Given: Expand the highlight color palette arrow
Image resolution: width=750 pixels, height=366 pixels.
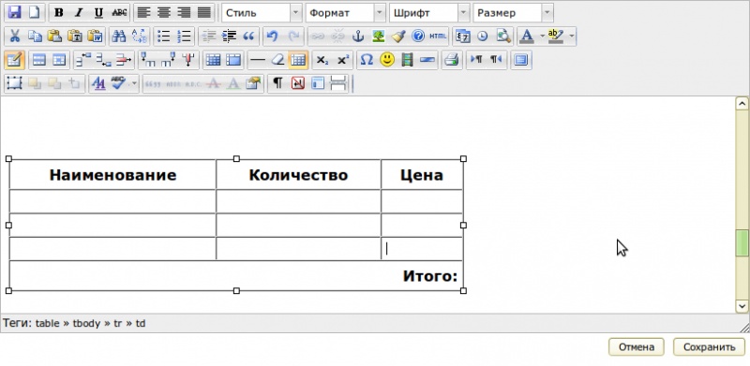Looking at the screenshot, I should coord(572,37).
